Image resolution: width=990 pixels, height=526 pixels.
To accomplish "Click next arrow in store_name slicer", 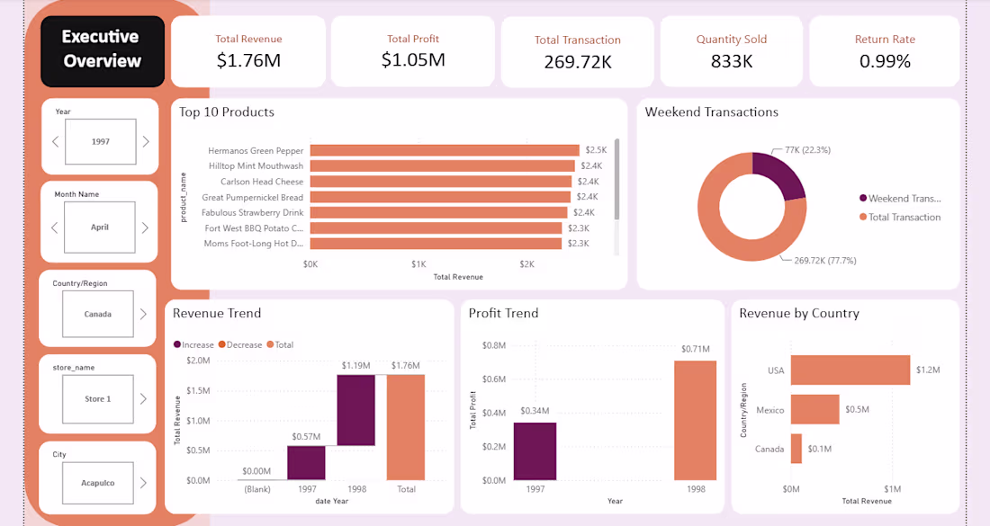I will point(143,398).
